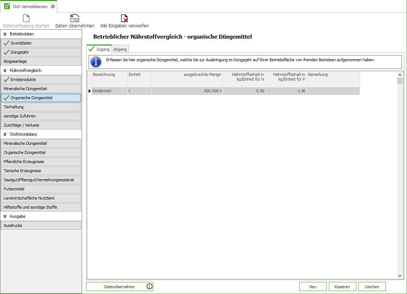Click the ausgebrachte Menge cell 500.000 t
The width and height of the screenshot is (407, 294).
(187, 91)
